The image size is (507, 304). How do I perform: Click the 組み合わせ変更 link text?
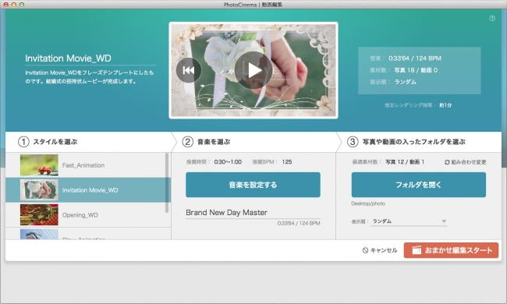[469, 162]
